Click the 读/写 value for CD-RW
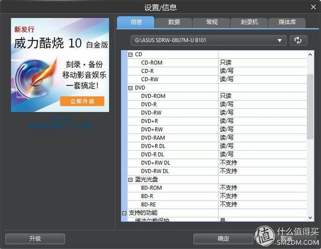321x249 pixels. point(226,80)
